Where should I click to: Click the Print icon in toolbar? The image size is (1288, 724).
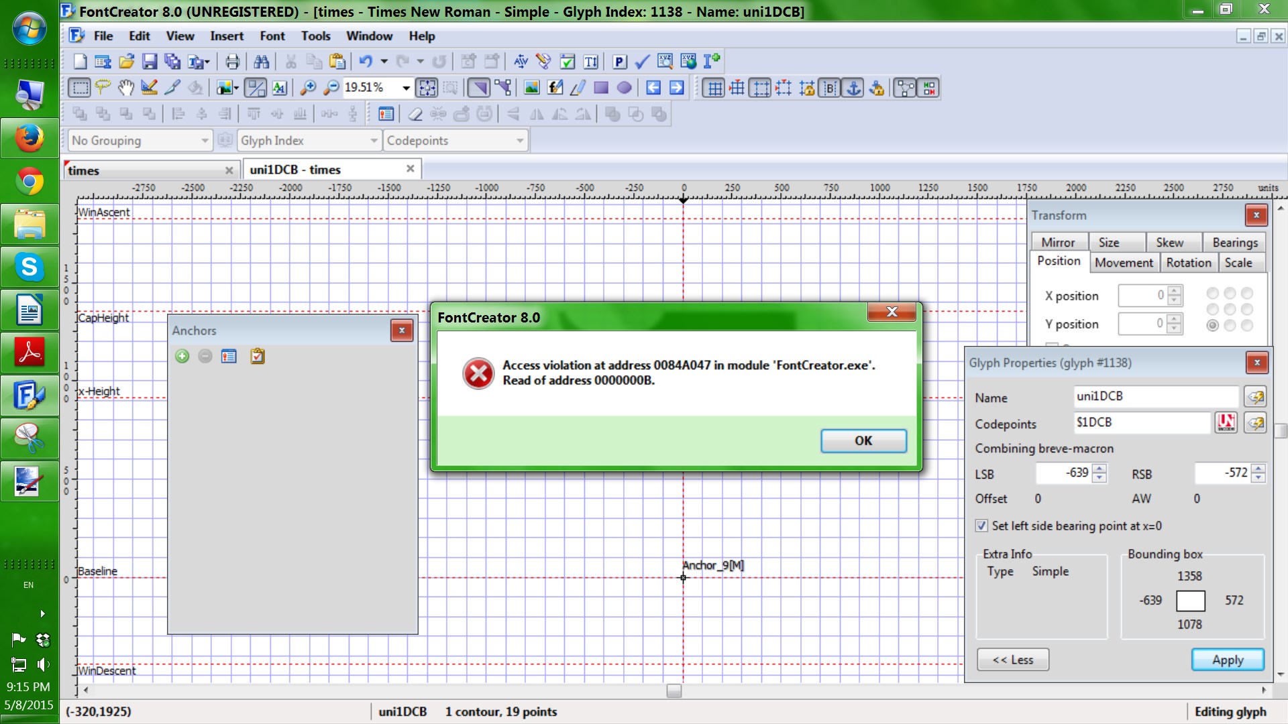click(232, 62)
